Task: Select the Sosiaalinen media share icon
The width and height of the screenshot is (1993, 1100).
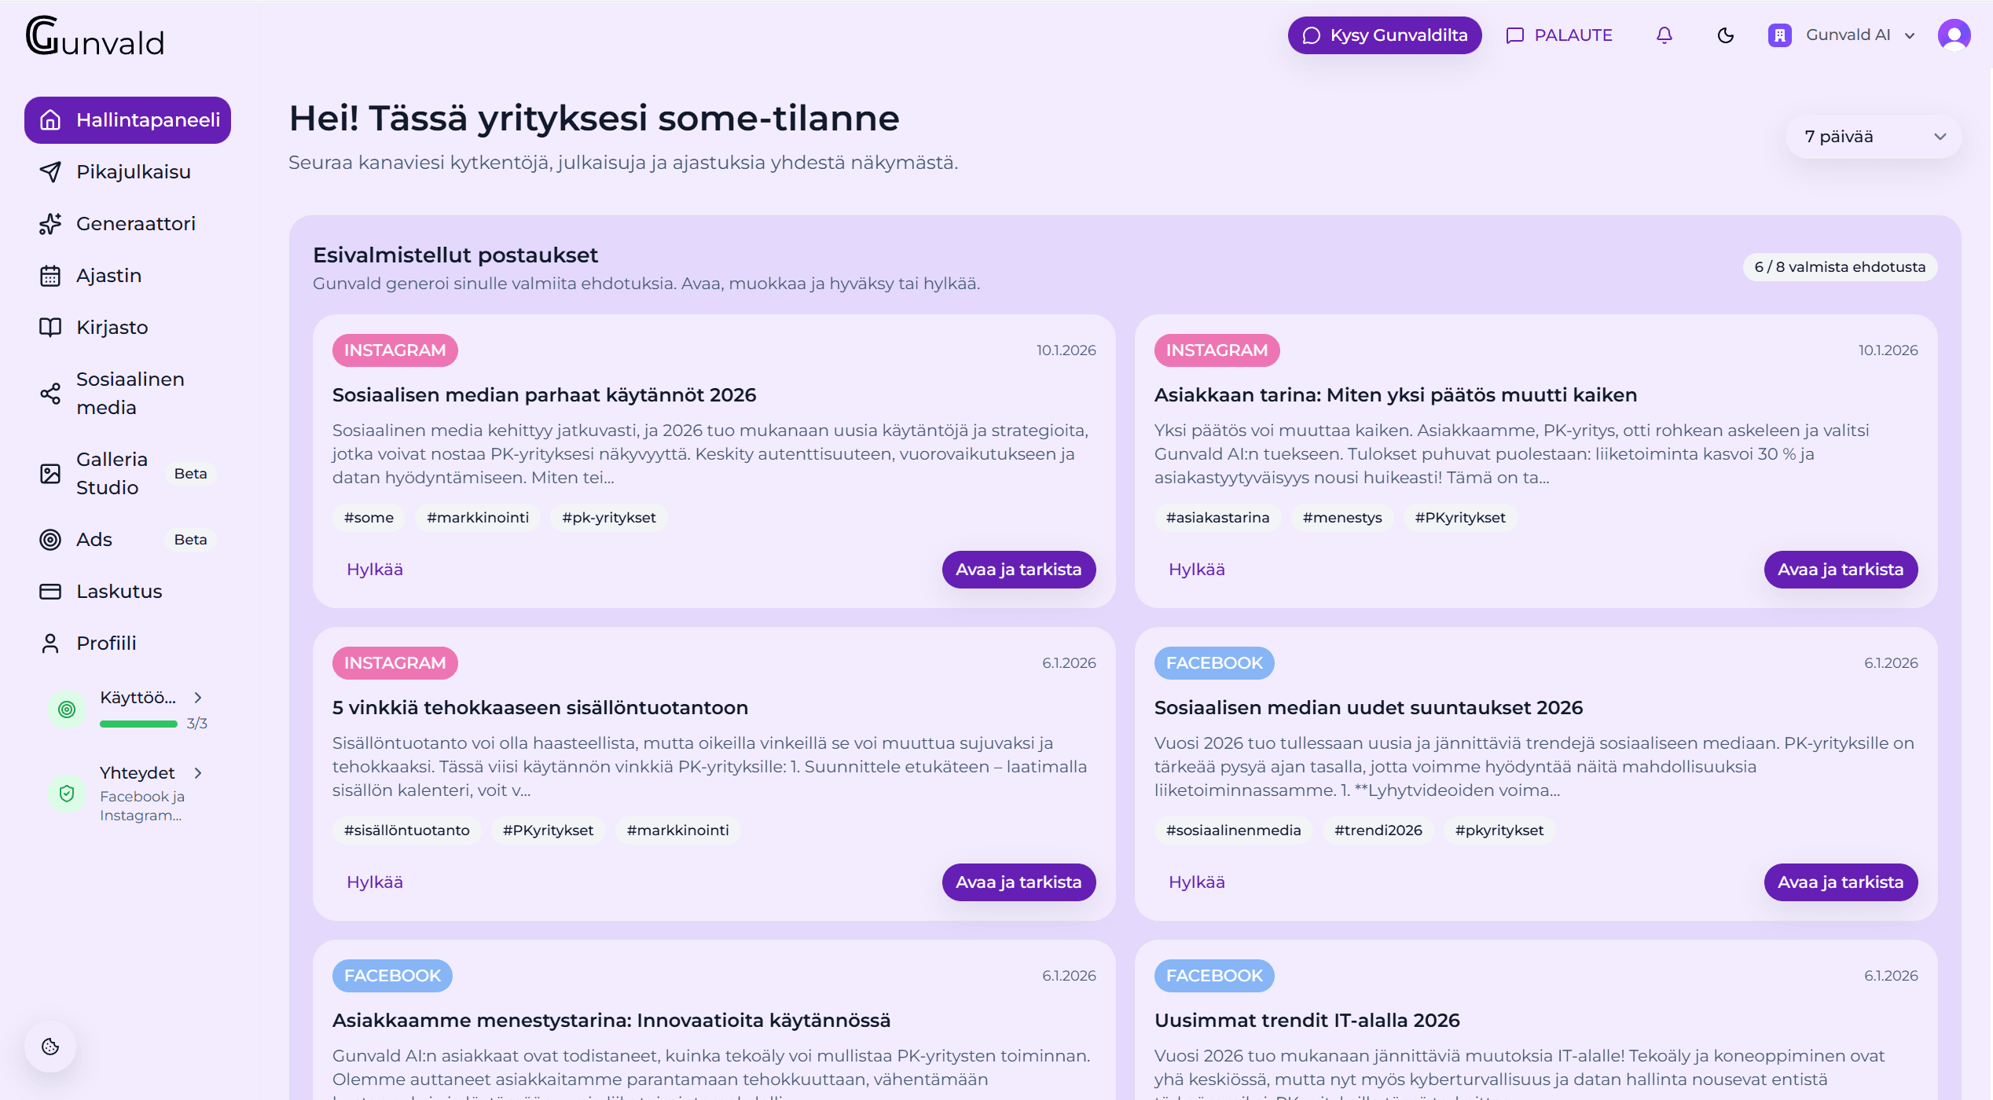Action: pyautogui.click(x=50, y=393)
